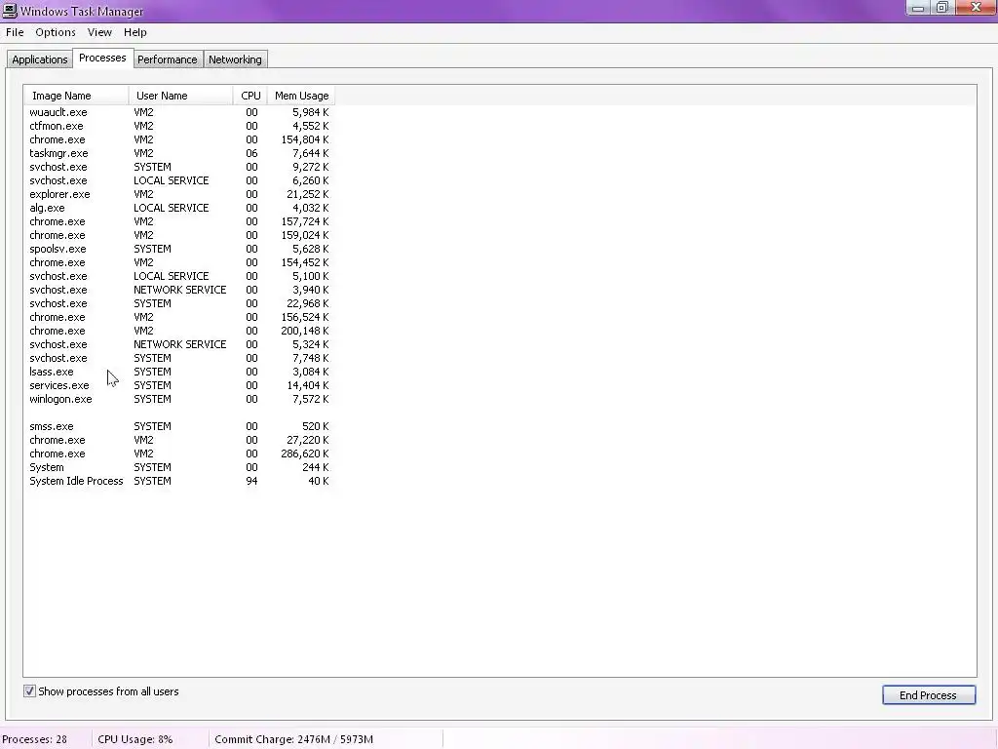The image size is (998, 749).
Task: Select svchost.exe using 5,100 K
Action: [179, 276]
